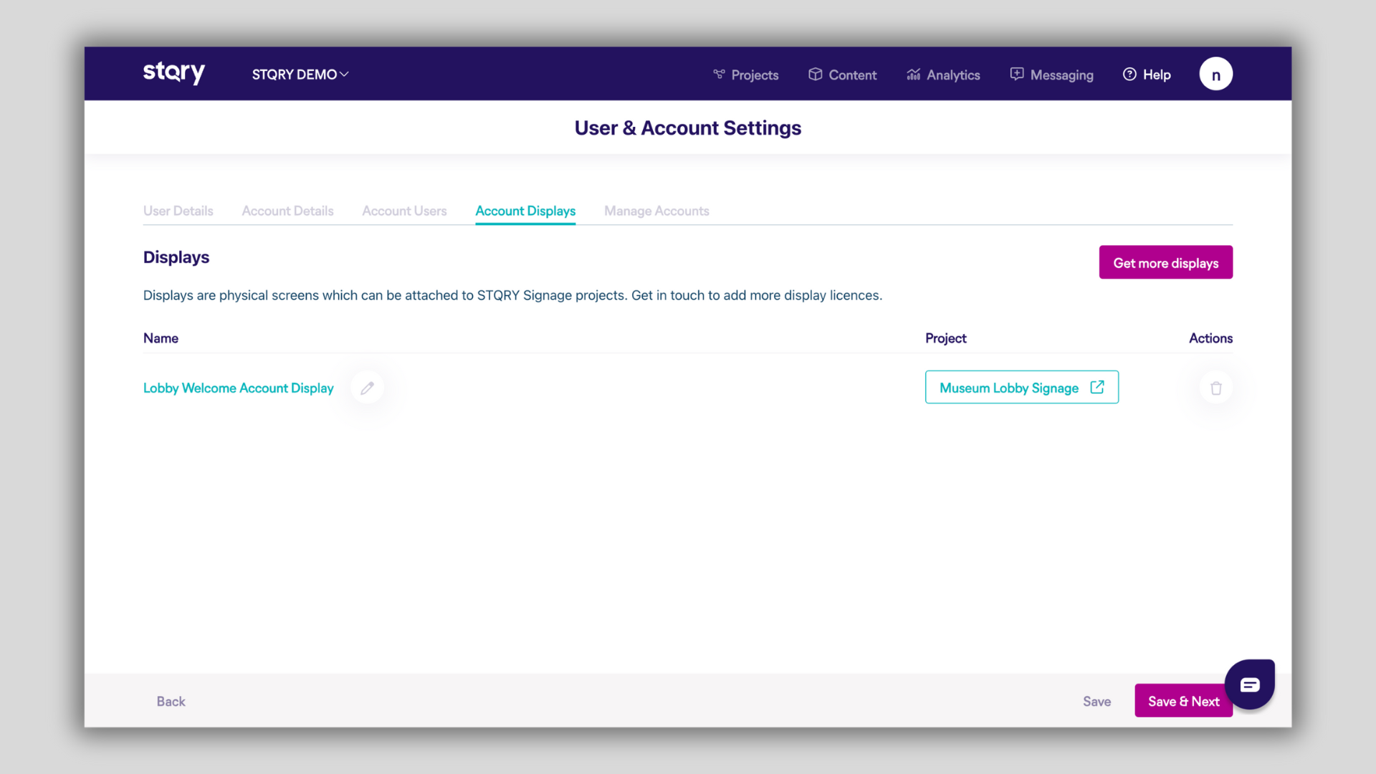The width and height of the screenshot is (1376, 774).
Task: Open the STQRY DEMO account dropdown
Action: [300, 75]
